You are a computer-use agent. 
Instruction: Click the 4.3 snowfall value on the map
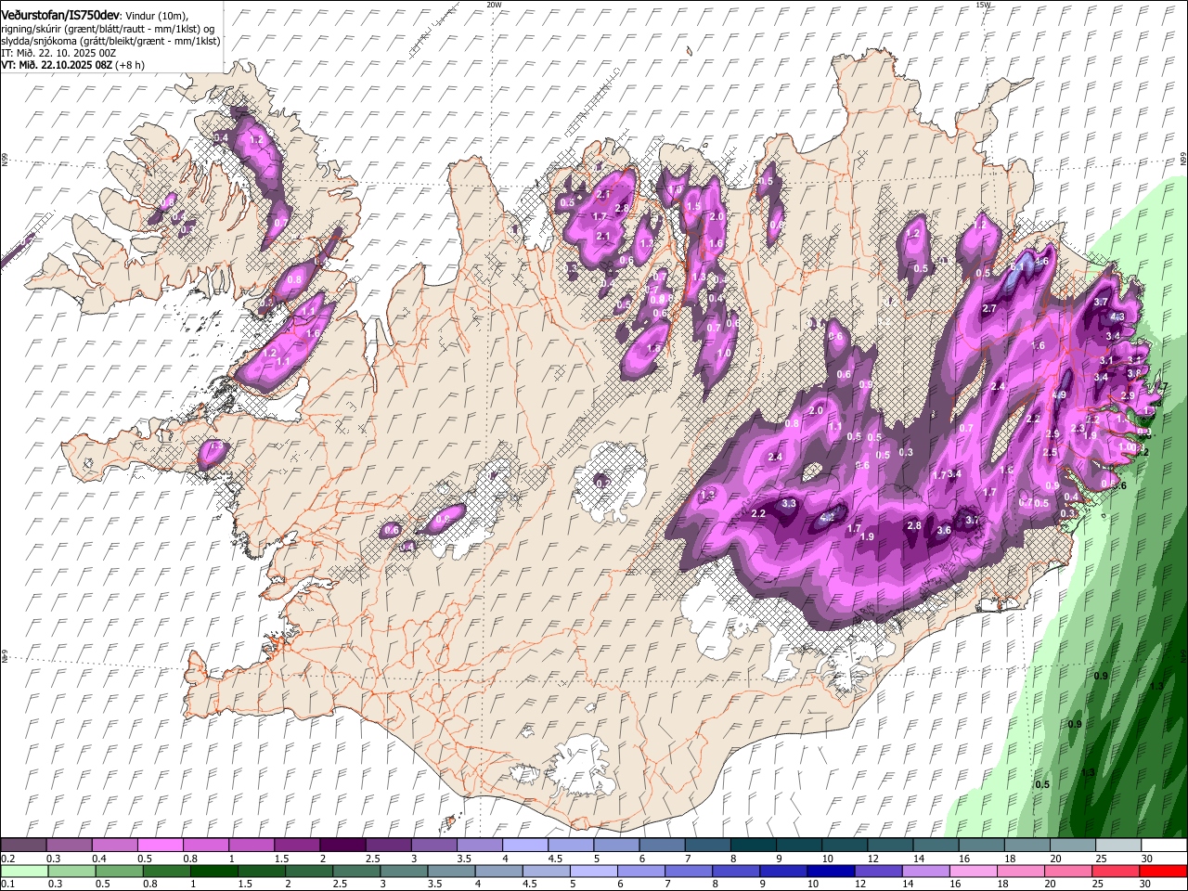[1117, 317]
